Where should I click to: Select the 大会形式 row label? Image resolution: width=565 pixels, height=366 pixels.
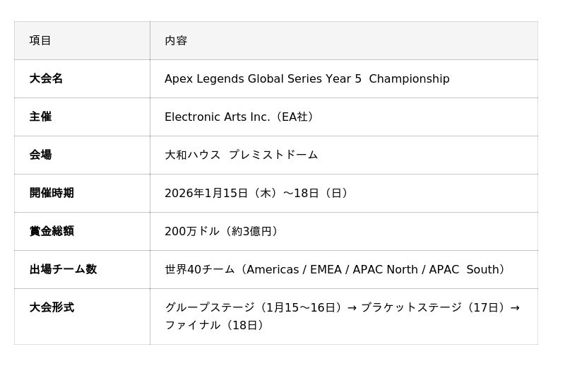tap(52, 307)
